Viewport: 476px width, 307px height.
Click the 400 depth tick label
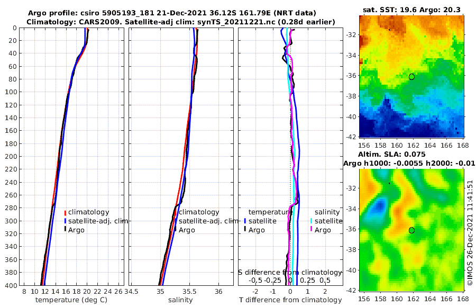coord(11,285)
